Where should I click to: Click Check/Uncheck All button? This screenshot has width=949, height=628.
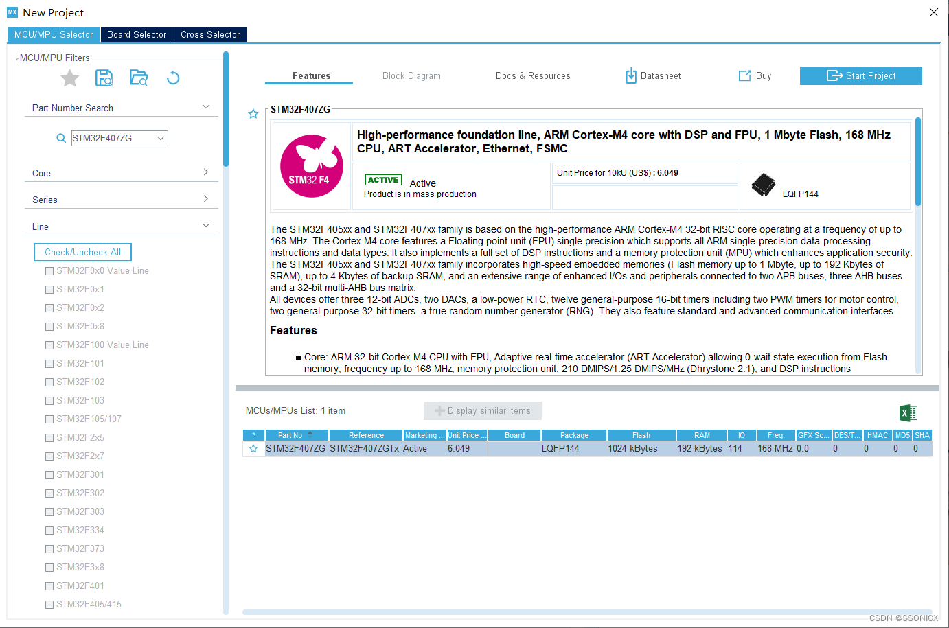pos(82,252)
